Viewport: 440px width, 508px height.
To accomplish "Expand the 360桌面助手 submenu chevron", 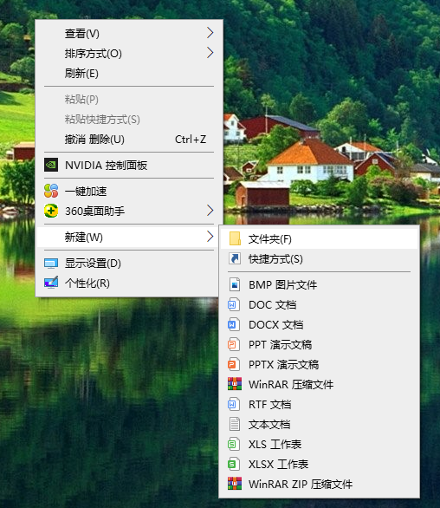I will [x=210, y=211].
